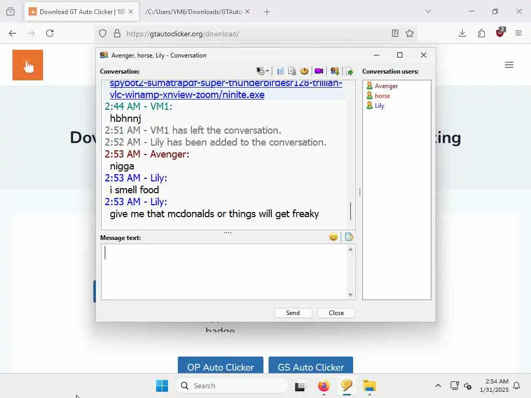The width and height of the screenshot is (531, 398).
Task: Click the uBlock shield extension icon
Action: point(500,33)
